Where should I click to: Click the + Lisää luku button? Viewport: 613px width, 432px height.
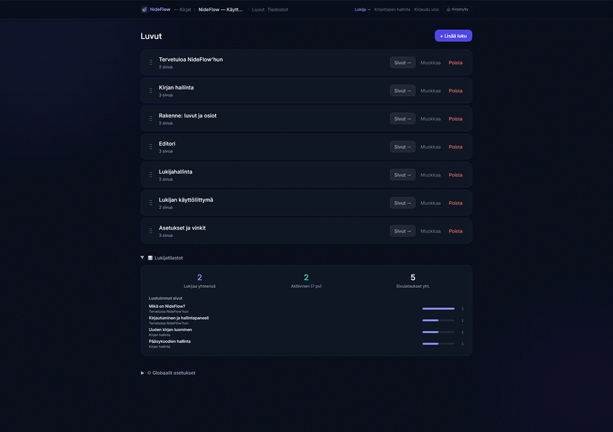[453, 35]
